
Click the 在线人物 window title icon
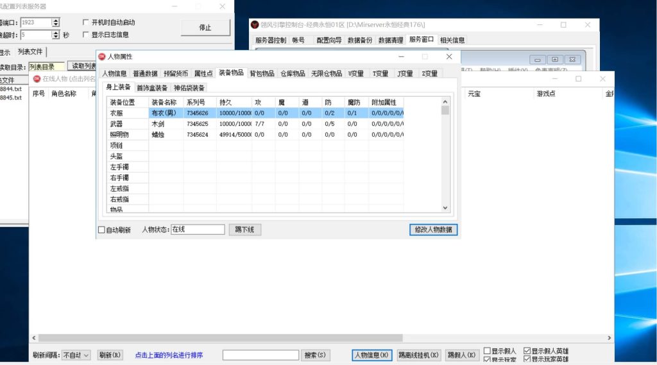pos(37,79)
